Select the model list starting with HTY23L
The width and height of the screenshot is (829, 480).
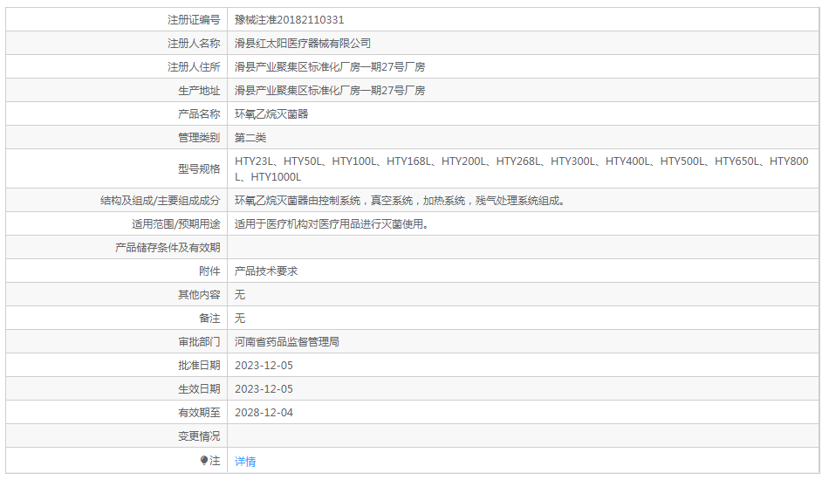point(521,168)
